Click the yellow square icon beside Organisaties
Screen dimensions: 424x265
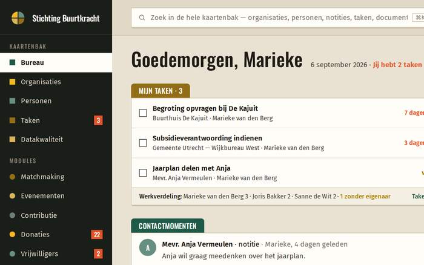point(13,82)
